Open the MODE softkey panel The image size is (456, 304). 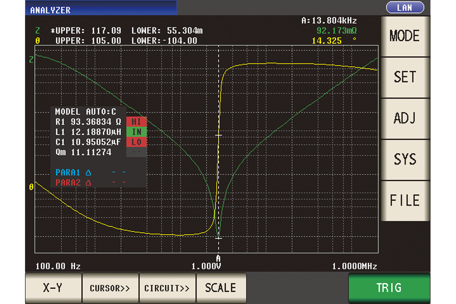(x=404, y=36)
